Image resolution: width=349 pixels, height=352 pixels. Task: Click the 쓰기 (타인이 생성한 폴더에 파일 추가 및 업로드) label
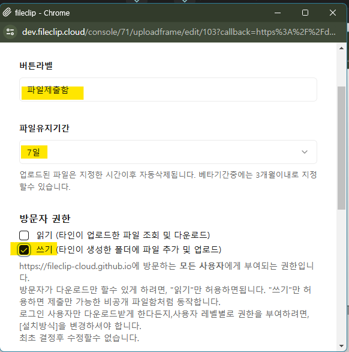pos(129,250)
